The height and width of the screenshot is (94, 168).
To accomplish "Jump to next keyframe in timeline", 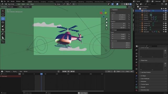I will pos(71,71).
